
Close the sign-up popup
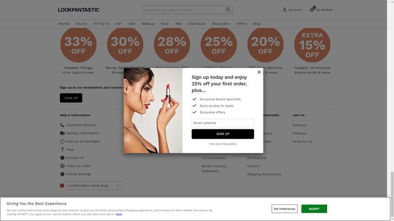click(x=259, y=72)
